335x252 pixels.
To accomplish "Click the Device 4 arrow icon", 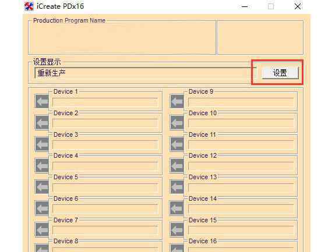I will point(42,165).
